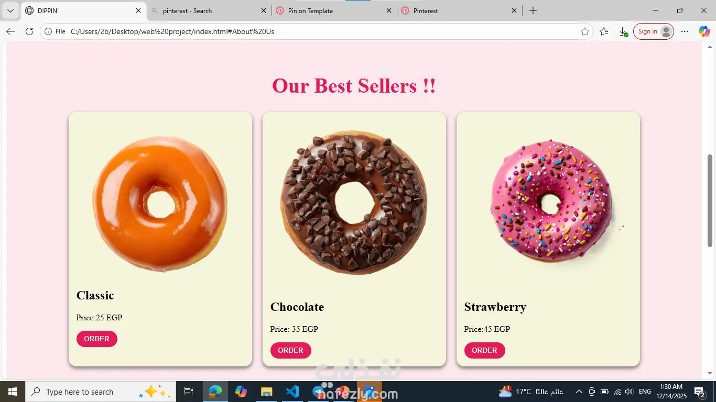The width and height of the screenshot is (716, 402).
Task: Show hidden system tray icons chevron
Action: [579, 392]
